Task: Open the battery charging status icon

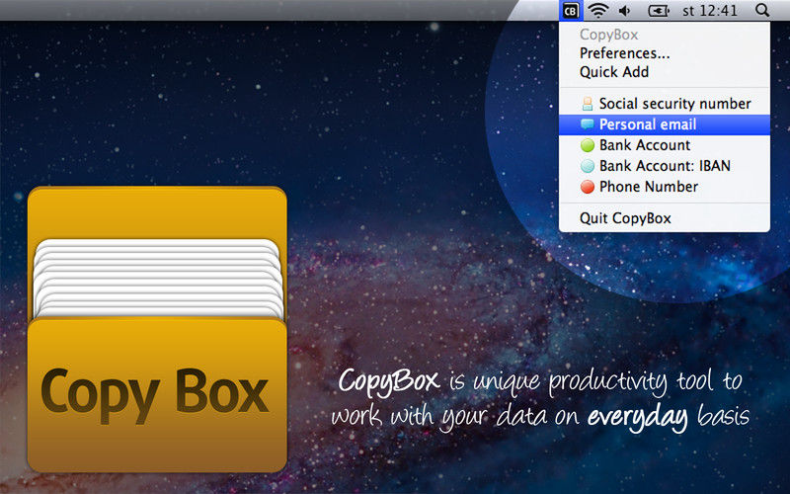Action: [x=659, y=11]
